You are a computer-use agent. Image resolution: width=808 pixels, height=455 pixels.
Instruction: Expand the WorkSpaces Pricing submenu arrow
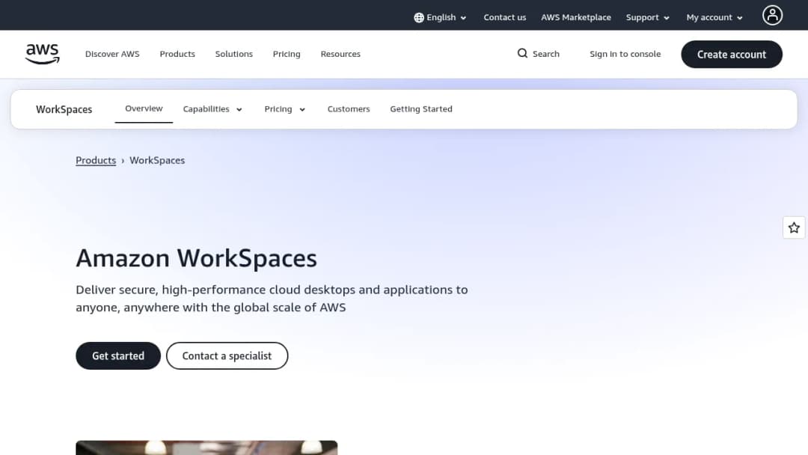coord(302,110)
